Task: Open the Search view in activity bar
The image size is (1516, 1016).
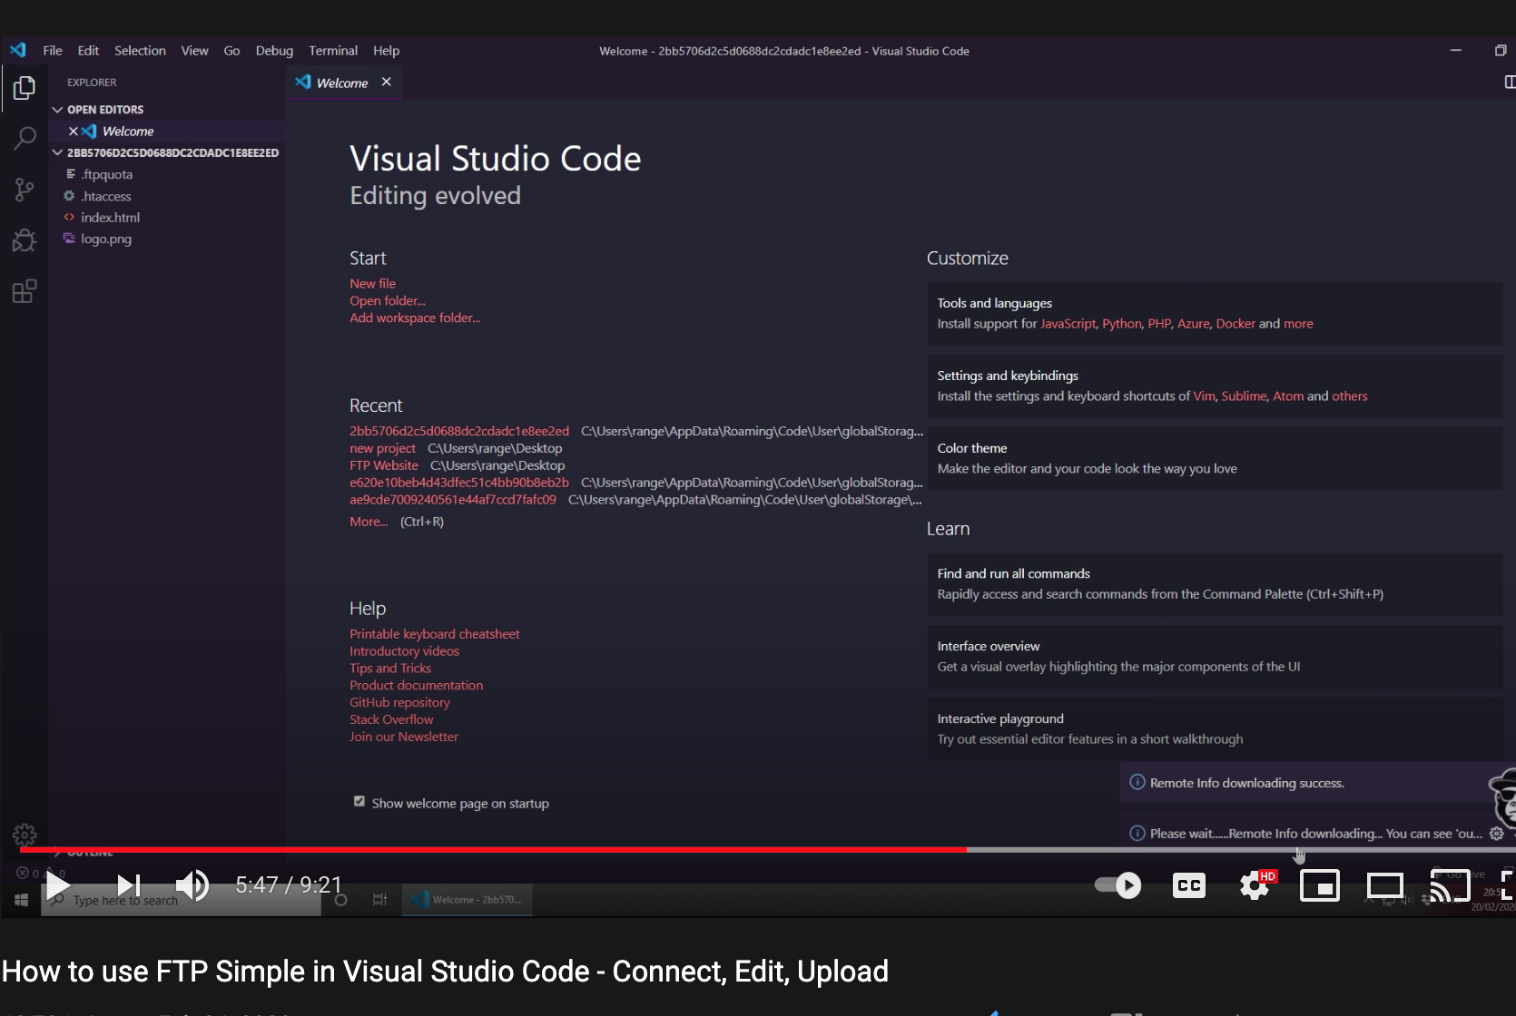Action: [25, 139]
